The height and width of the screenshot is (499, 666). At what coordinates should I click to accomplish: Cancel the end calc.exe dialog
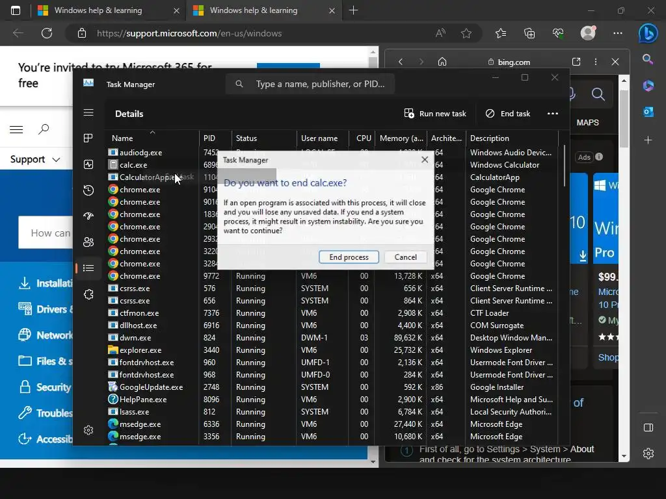(405, 257)
